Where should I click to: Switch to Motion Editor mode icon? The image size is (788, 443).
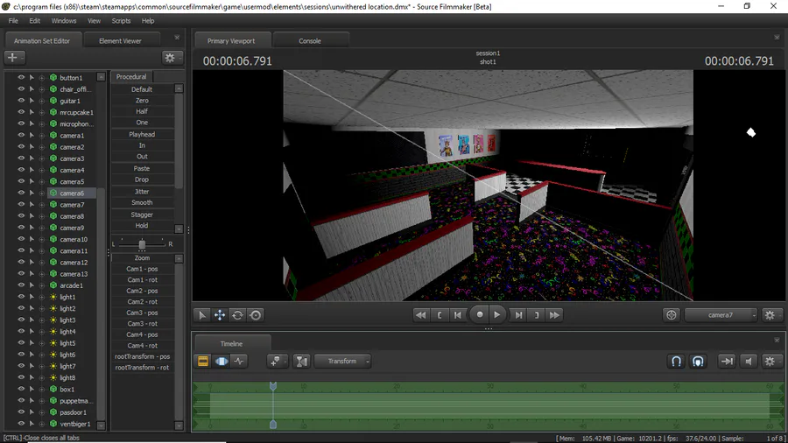pyautogui.click(x=222, y=361)
